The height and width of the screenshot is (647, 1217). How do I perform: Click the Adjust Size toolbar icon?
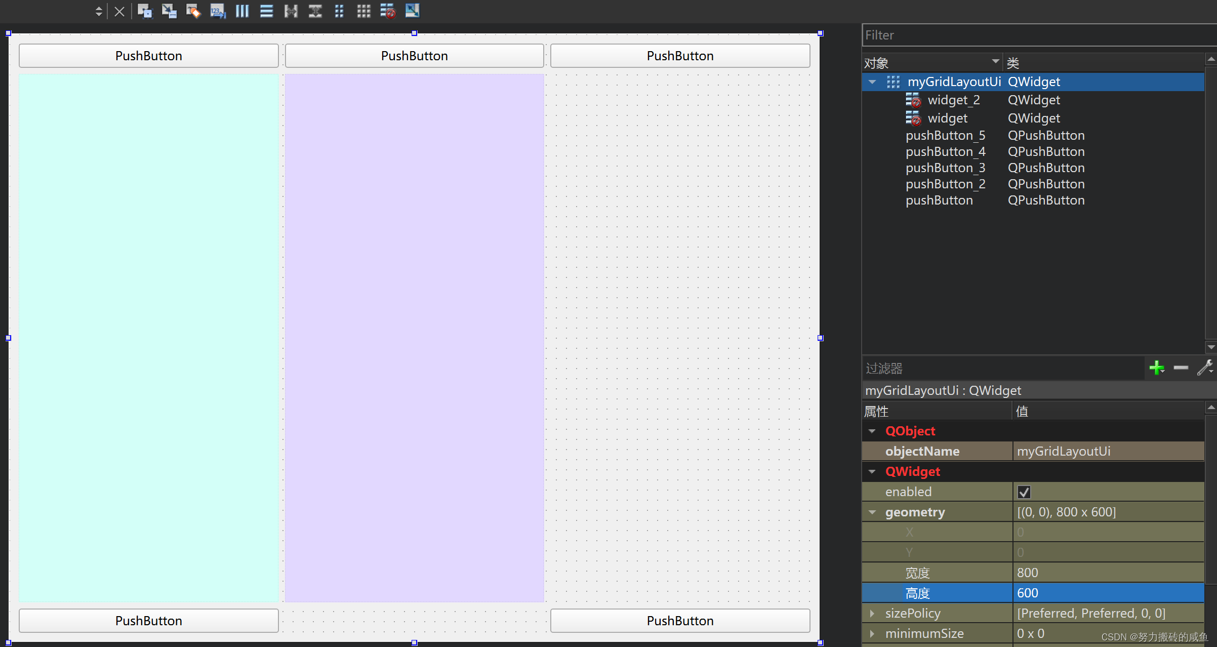[412, 11]
